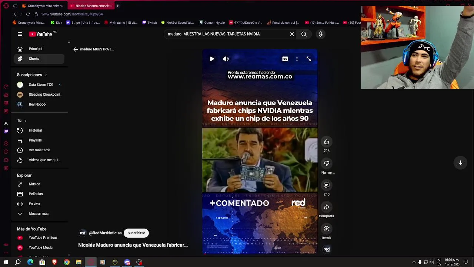The width and height of the screenshot is (474, 267).
Task: Play the Shorts video
Action: (x=212, y=59)
